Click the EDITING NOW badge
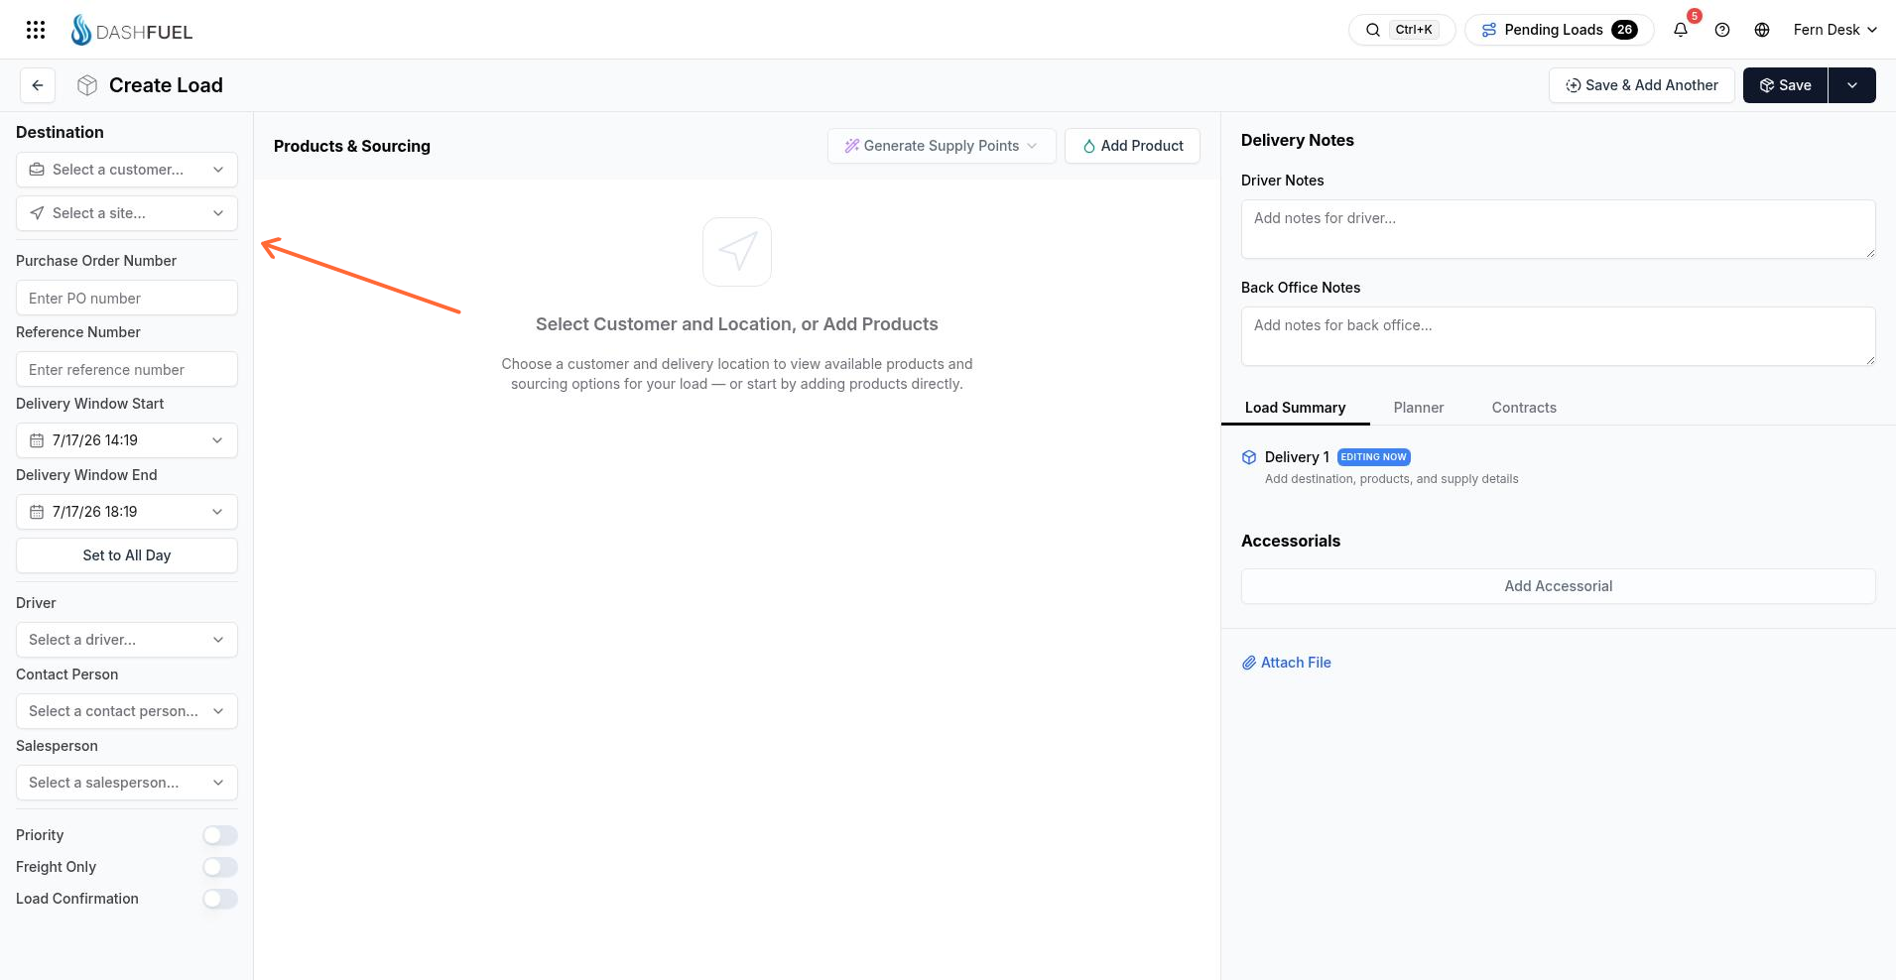This screenshot has width=1896, height=980. (1374, 457)
